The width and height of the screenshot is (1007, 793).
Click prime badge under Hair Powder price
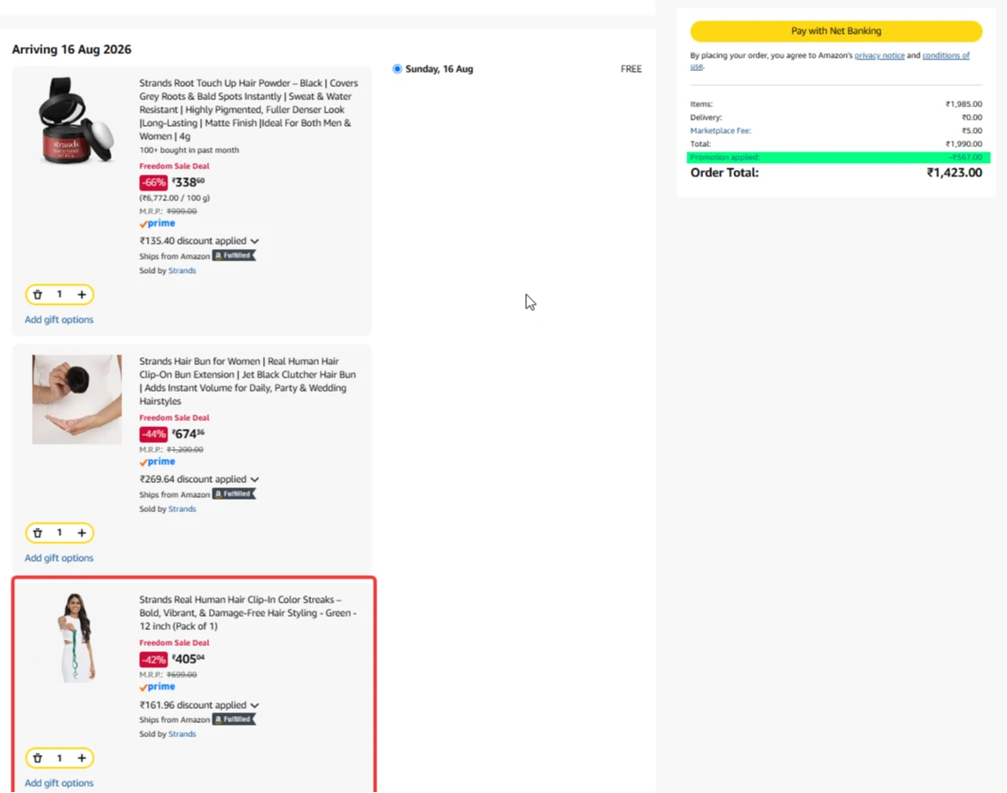tap(158, 223)
